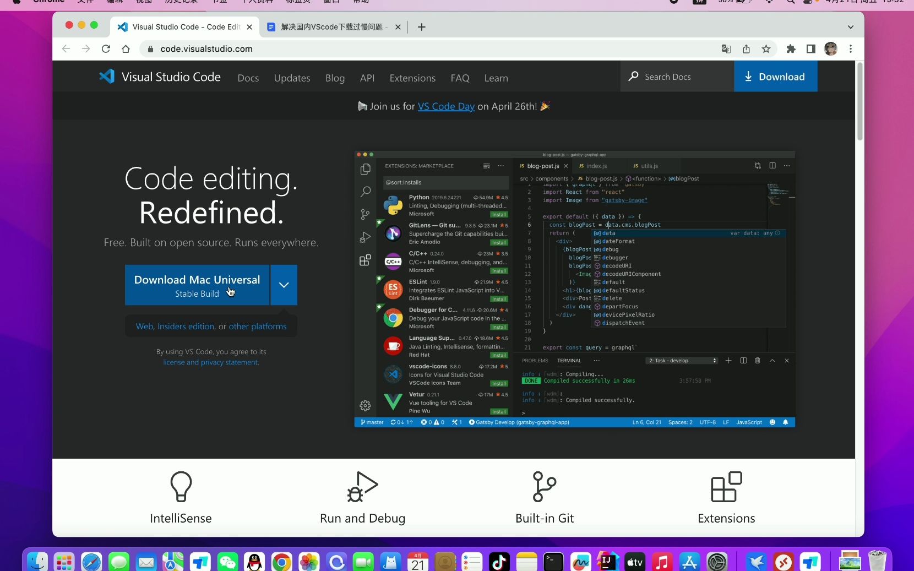This screenshot has height=571, width=914.
Task: Open Extensions in the top navigation bar
Action: coord(412,78)
